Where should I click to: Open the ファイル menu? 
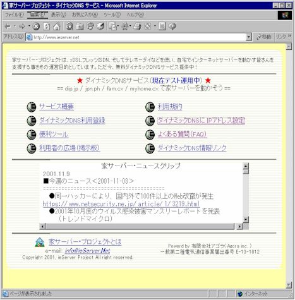click(x=14, y=15)
